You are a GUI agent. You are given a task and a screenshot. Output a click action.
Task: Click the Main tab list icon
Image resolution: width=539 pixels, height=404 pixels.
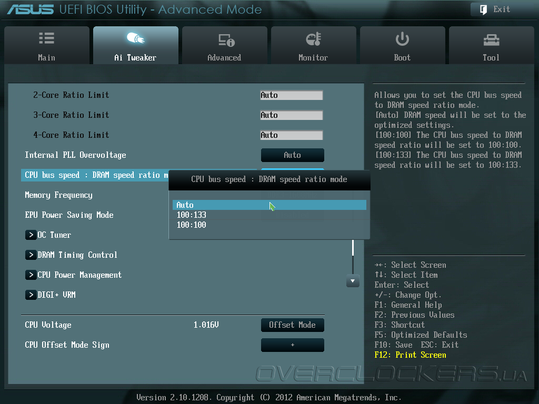tap(46, 38)
